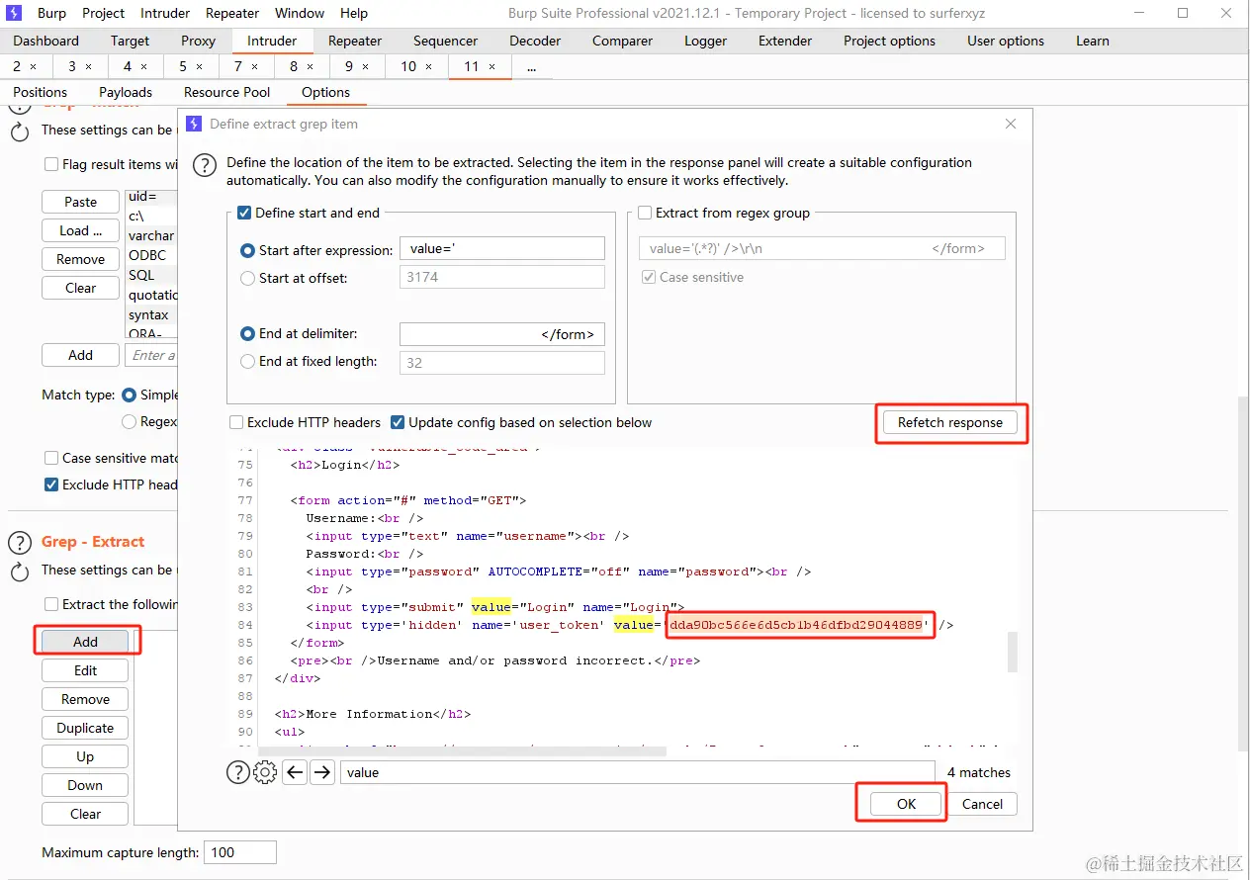Toggle Update config based on selection checkbox
Image resolution: width=1250 pixels, height=880 pixels.
398,422
